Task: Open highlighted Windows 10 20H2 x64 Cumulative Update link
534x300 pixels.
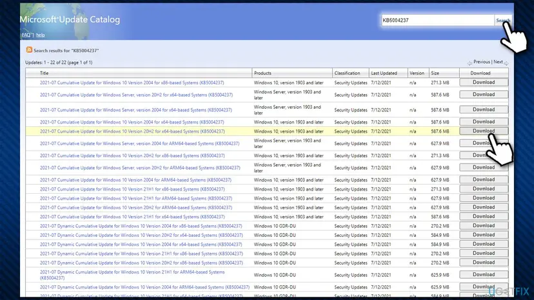Action: click(x=132, y=131)
